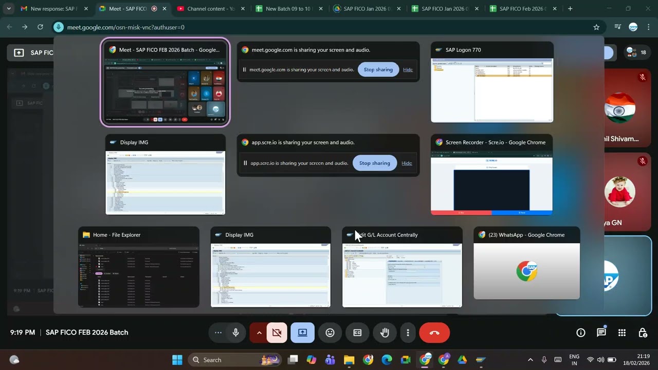
Task: Open horizontal three-dot menu left of microphone
Action: [x=218, y=332]
